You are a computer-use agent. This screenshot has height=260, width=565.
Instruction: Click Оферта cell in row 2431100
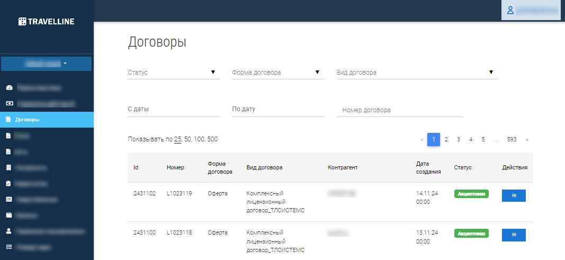click(218, 232)
